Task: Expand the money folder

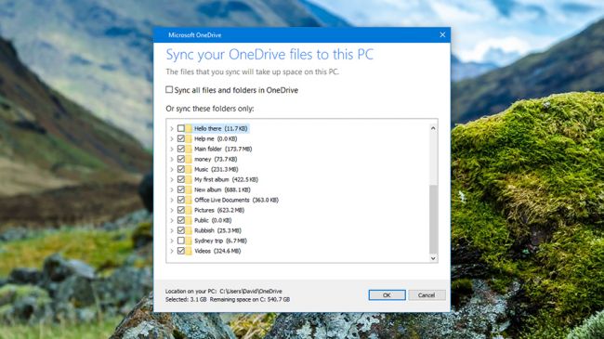Action: coord(172,159)
